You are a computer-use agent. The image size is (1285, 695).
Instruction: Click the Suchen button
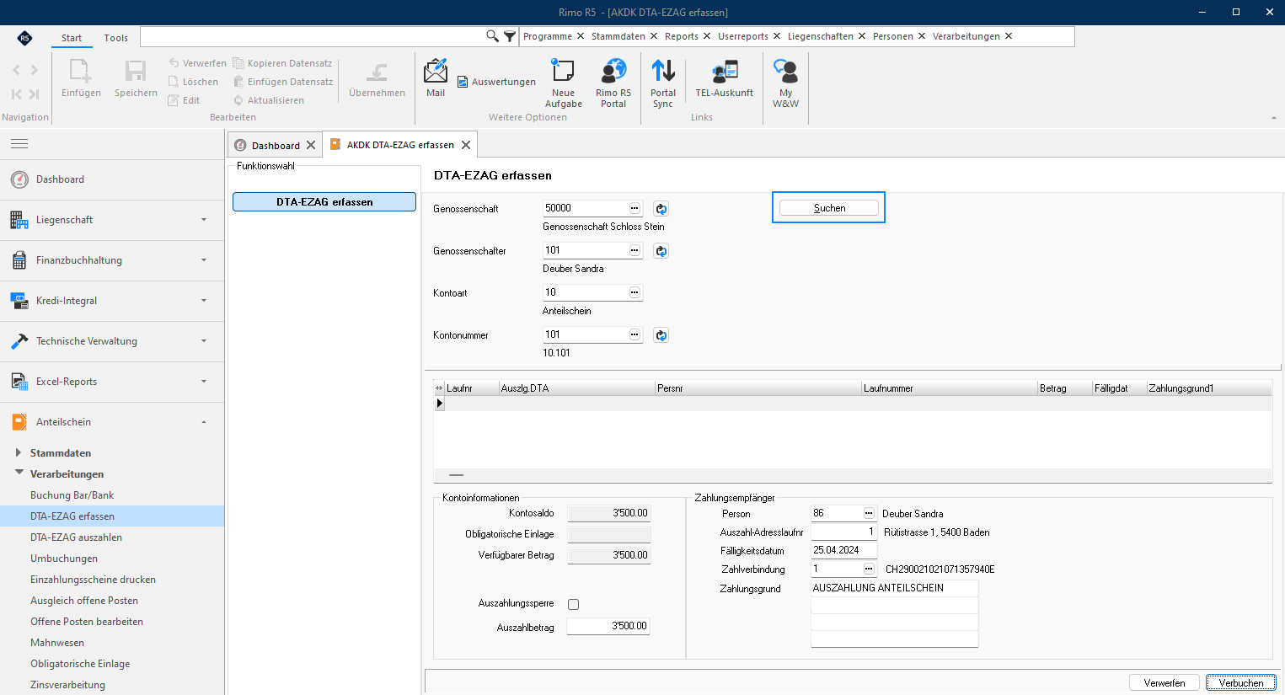pos(829,208)
